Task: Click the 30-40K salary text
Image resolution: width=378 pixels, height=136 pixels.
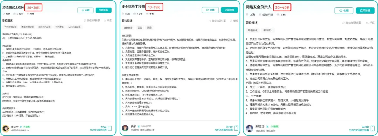Action: coord(282,7)
